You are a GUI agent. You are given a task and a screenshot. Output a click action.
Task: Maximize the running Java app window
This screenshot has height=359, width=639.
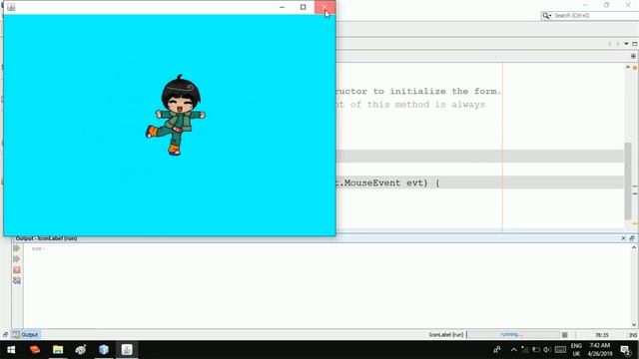tap(303, 7)
